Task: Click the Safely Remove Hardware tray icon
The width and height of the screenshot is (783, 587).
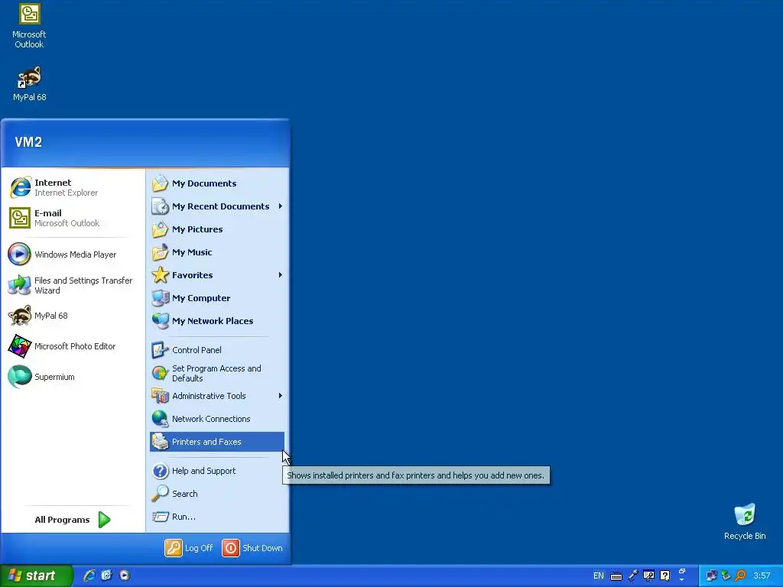Action: pyautogui.click(x=726, y=576)
